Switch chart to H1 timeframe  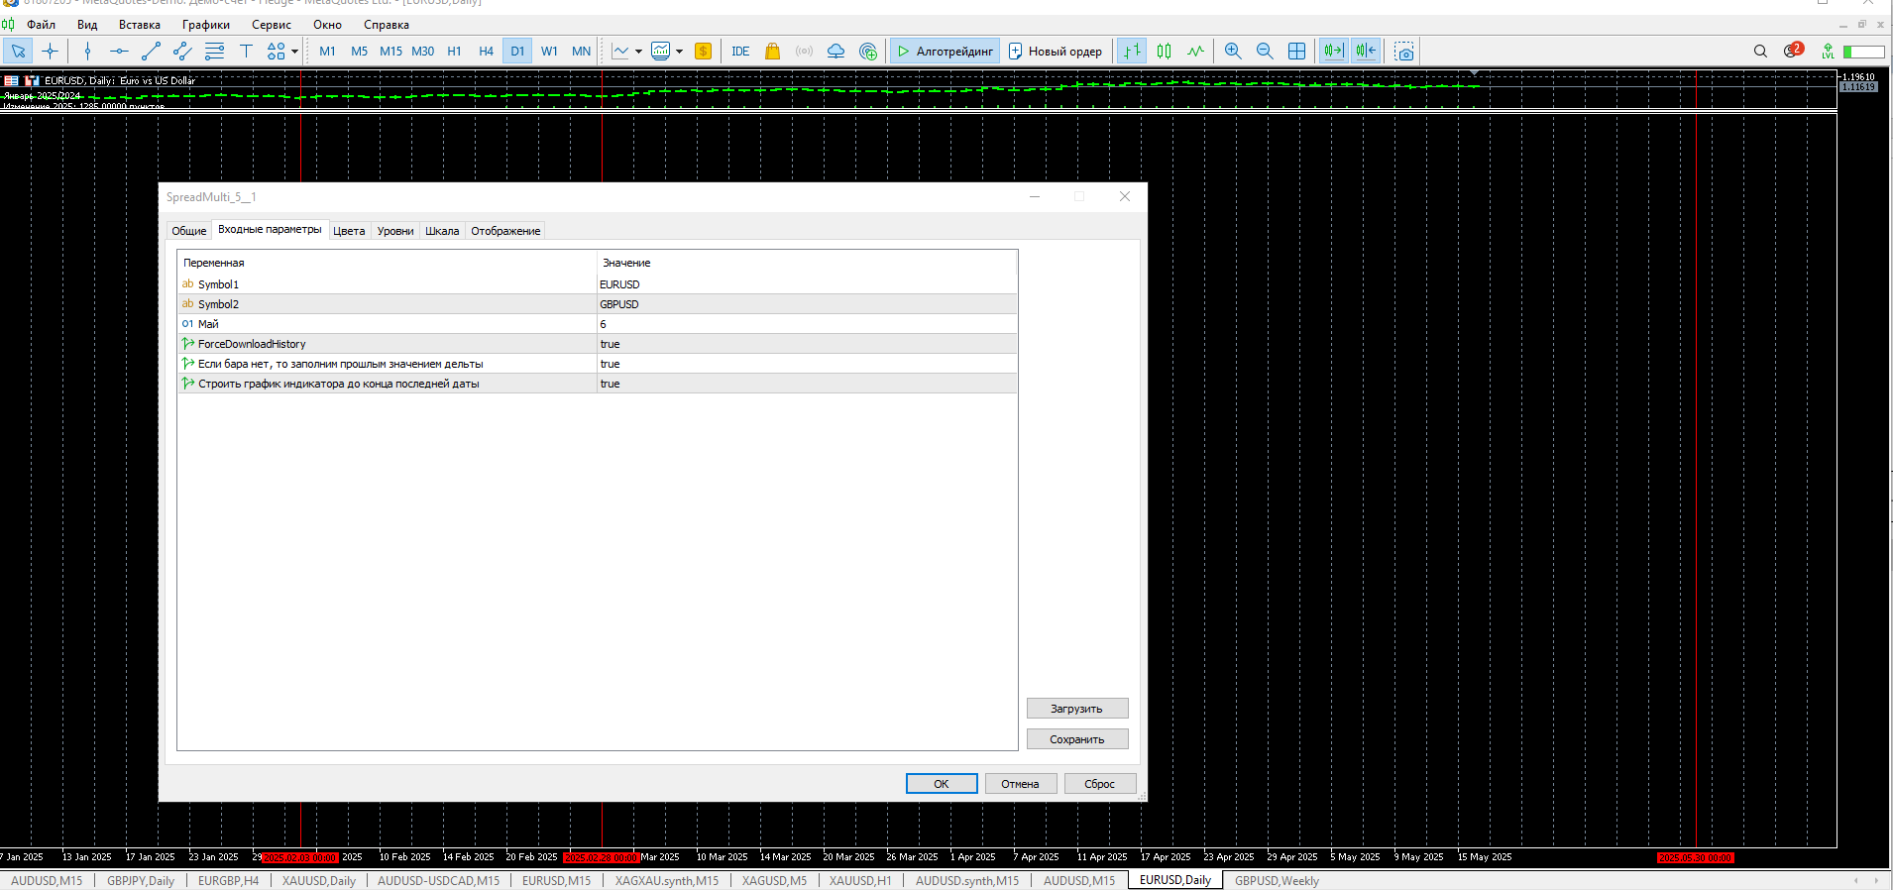pyautogui.click(x=454, y=52)
